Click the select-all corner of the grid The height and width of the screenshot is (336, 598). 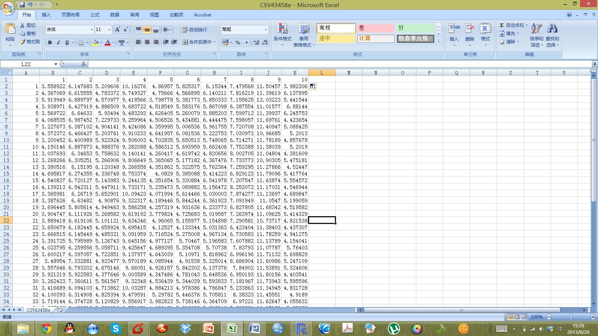click(x=6, y=73)
